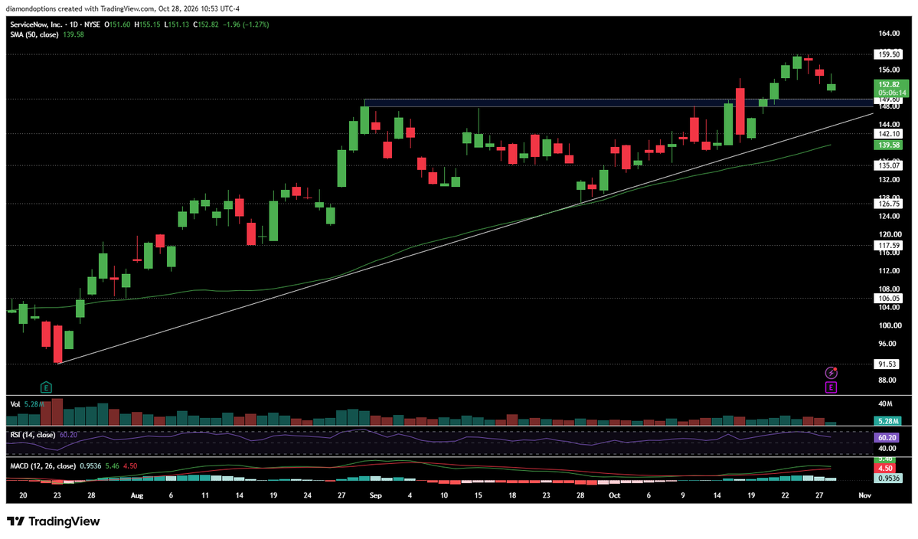This screenshot has width=918, height=539.
Task: Click the purple 60.20 RSI axis label
Action: (x=888, y=437)
